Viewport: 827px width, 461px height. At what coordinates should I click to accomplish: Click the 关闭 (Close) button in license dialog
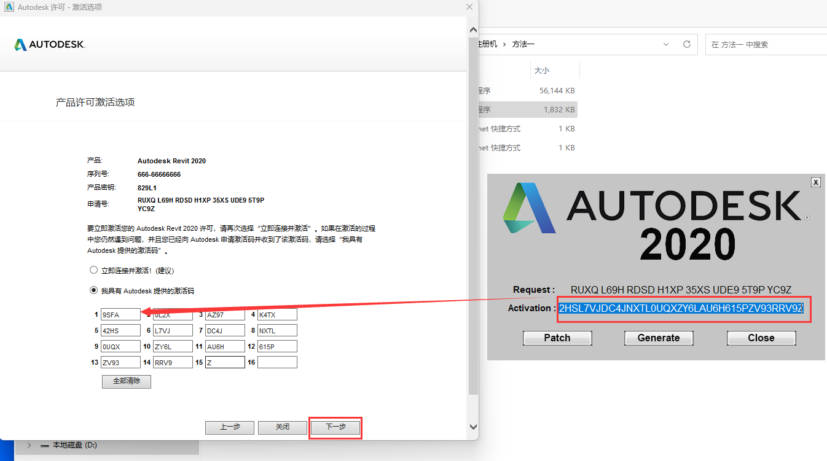coord(282,427)
